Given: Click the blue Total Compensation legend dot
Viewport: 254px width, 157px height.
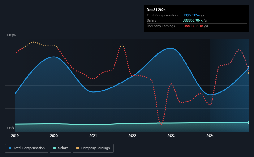Looking at the screenshot, I should point(10,148).
